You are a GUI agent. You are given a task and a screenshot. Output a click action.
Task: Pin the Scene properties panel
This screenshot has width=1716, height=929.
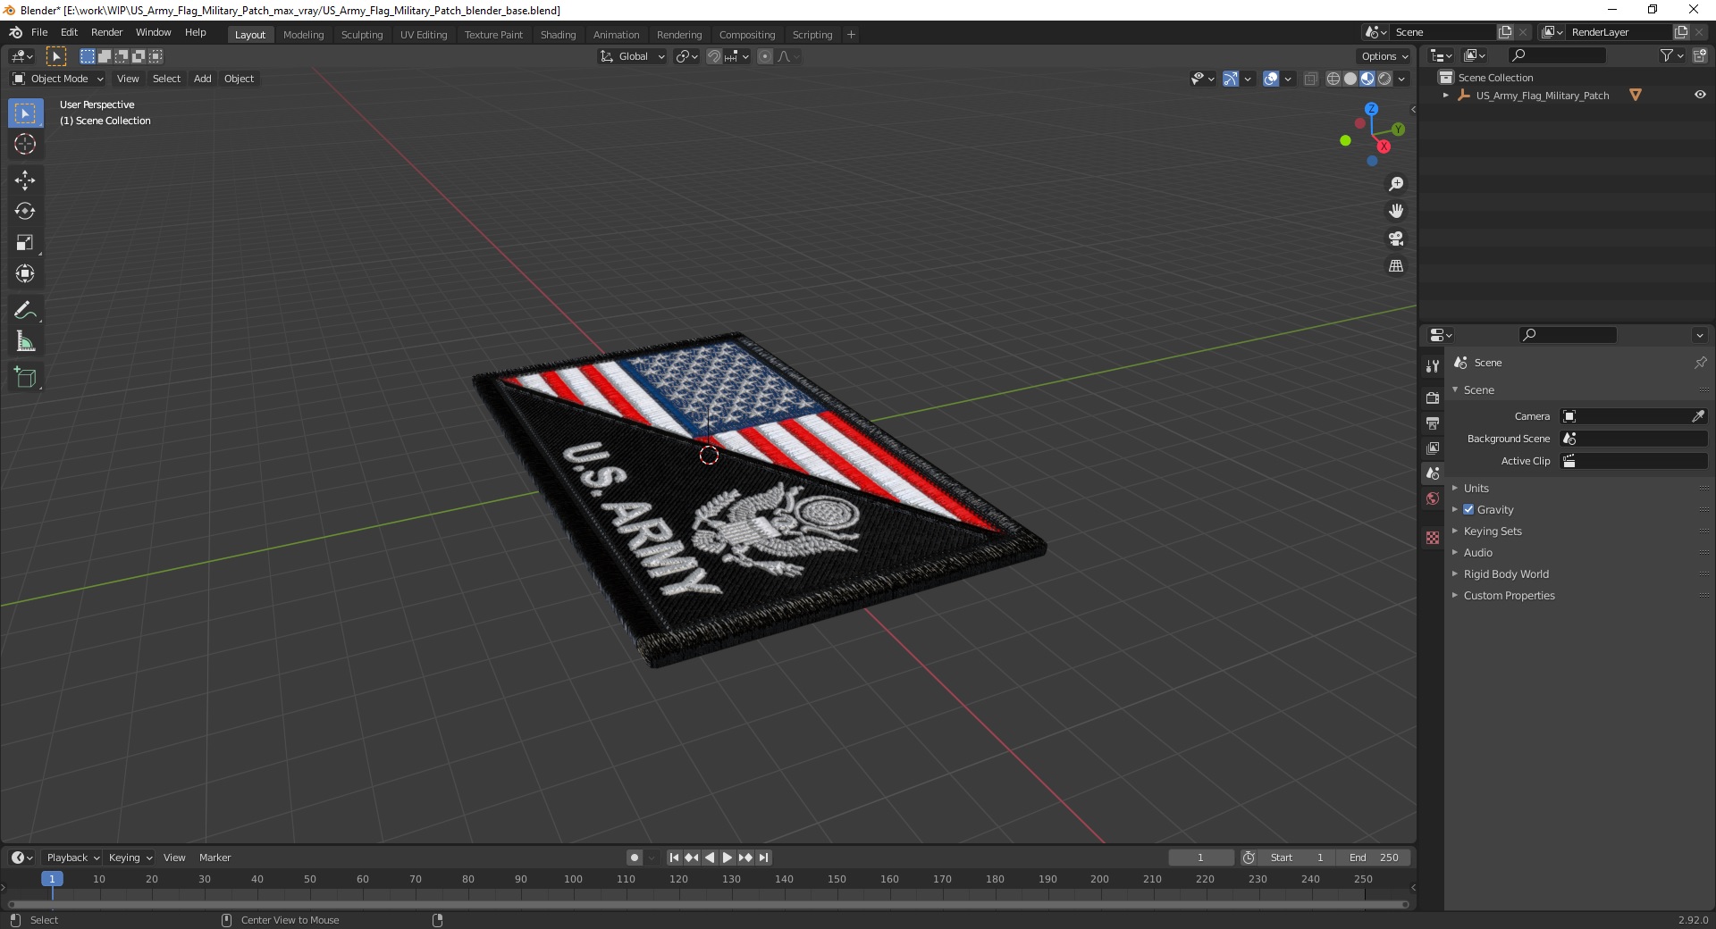[1700, 363]
